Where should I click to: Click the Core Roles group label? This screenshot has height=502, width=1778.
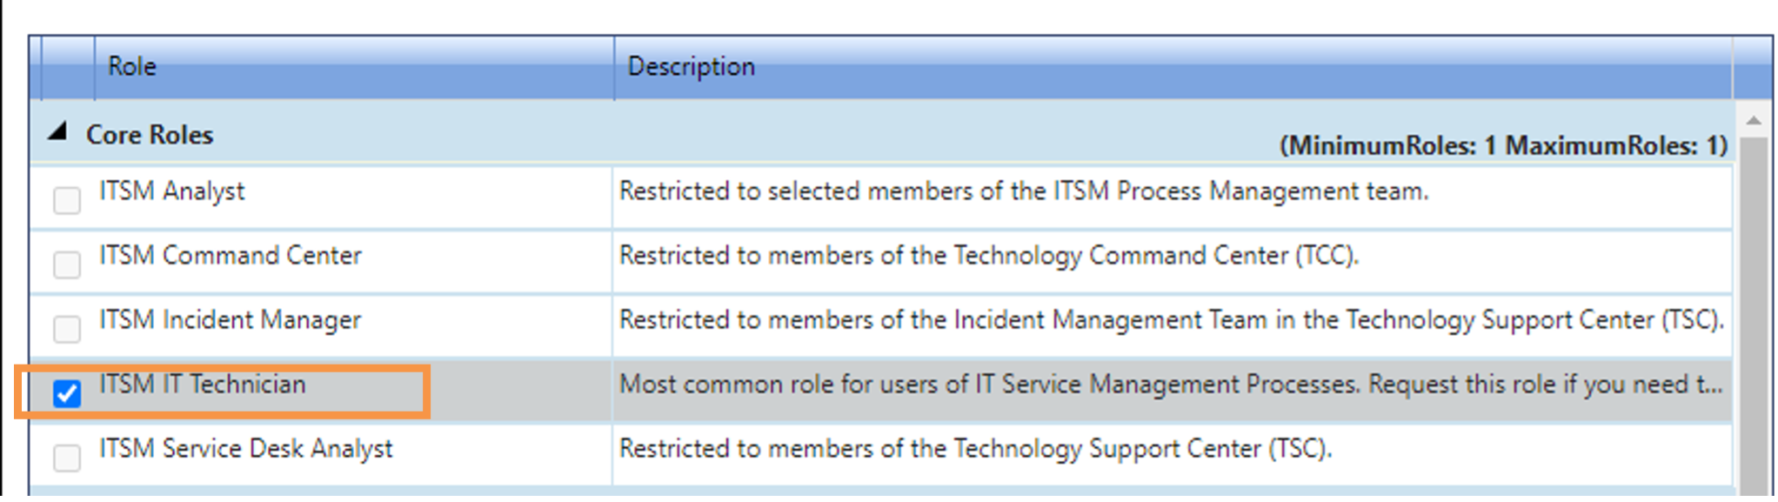click(x=150, y=135)
